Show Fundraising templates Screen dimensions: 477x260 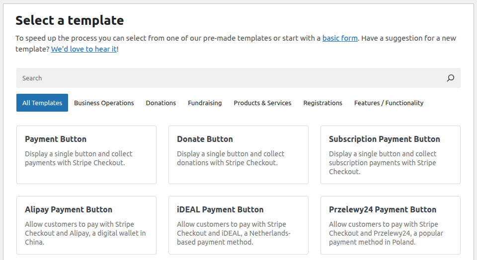pos(205,103)
